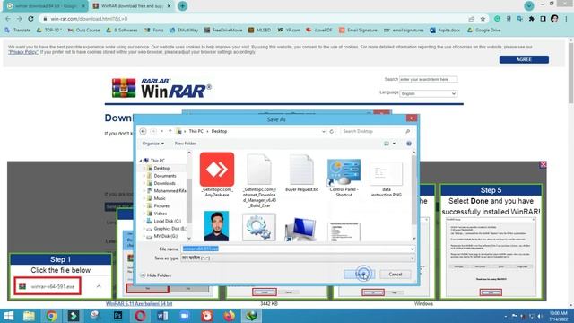
Task: Close the installation steps overlay
Action: [544, 165]
